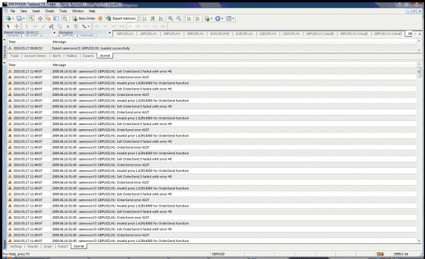Toggle the Data Window icon

coord(40,18)
